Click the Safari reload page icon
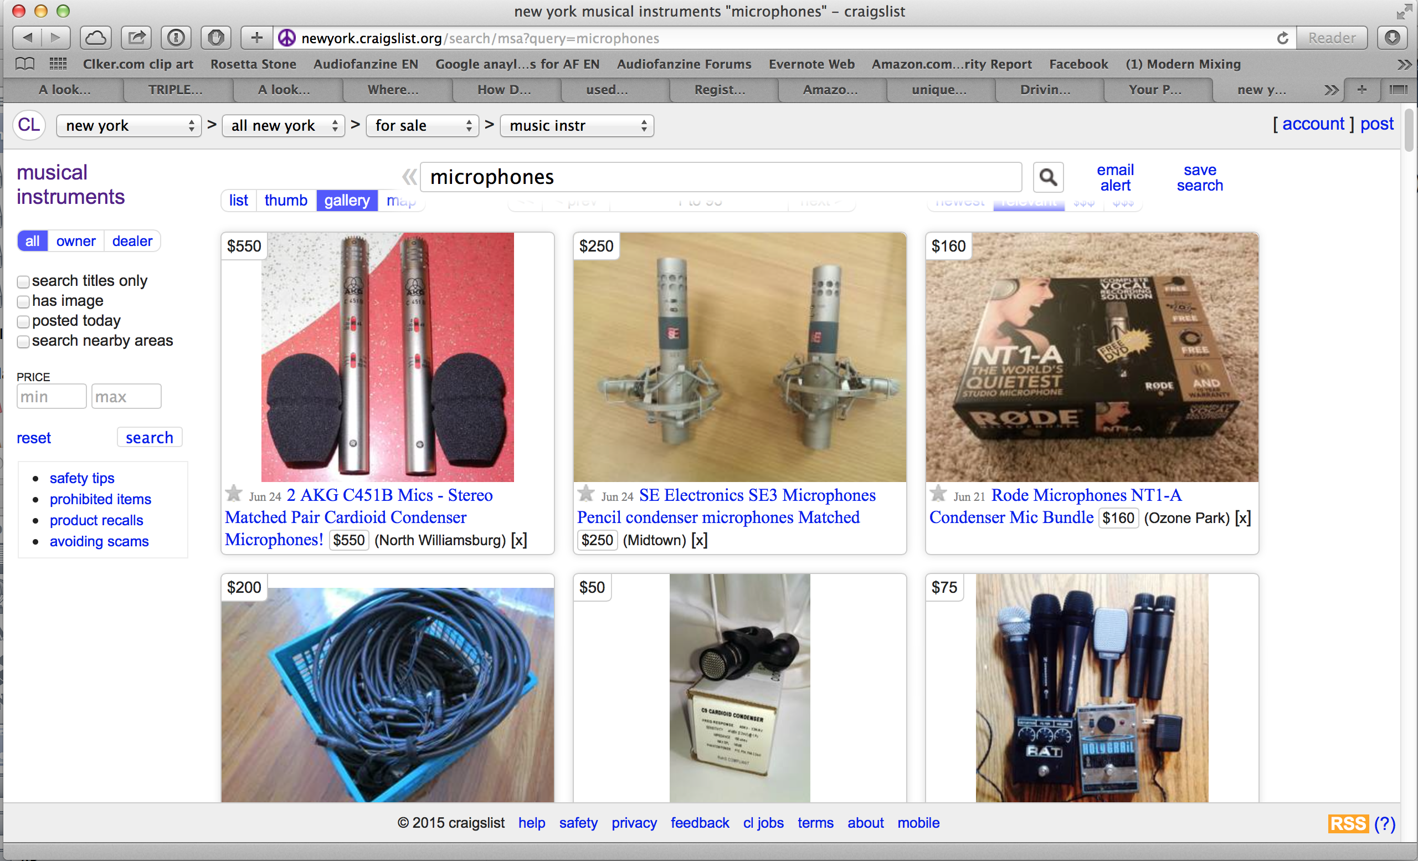The width and height of the screenshot is (1418, 861). (1282, 39)
